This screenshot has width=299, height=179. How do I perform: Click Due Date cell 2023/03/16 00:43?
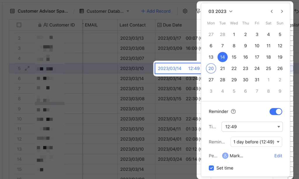(x=178, y=88)
